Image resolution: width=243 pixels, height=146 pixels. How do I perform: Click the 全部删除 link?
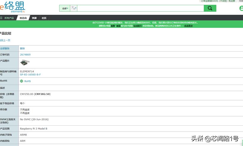[x=5, y=48]
